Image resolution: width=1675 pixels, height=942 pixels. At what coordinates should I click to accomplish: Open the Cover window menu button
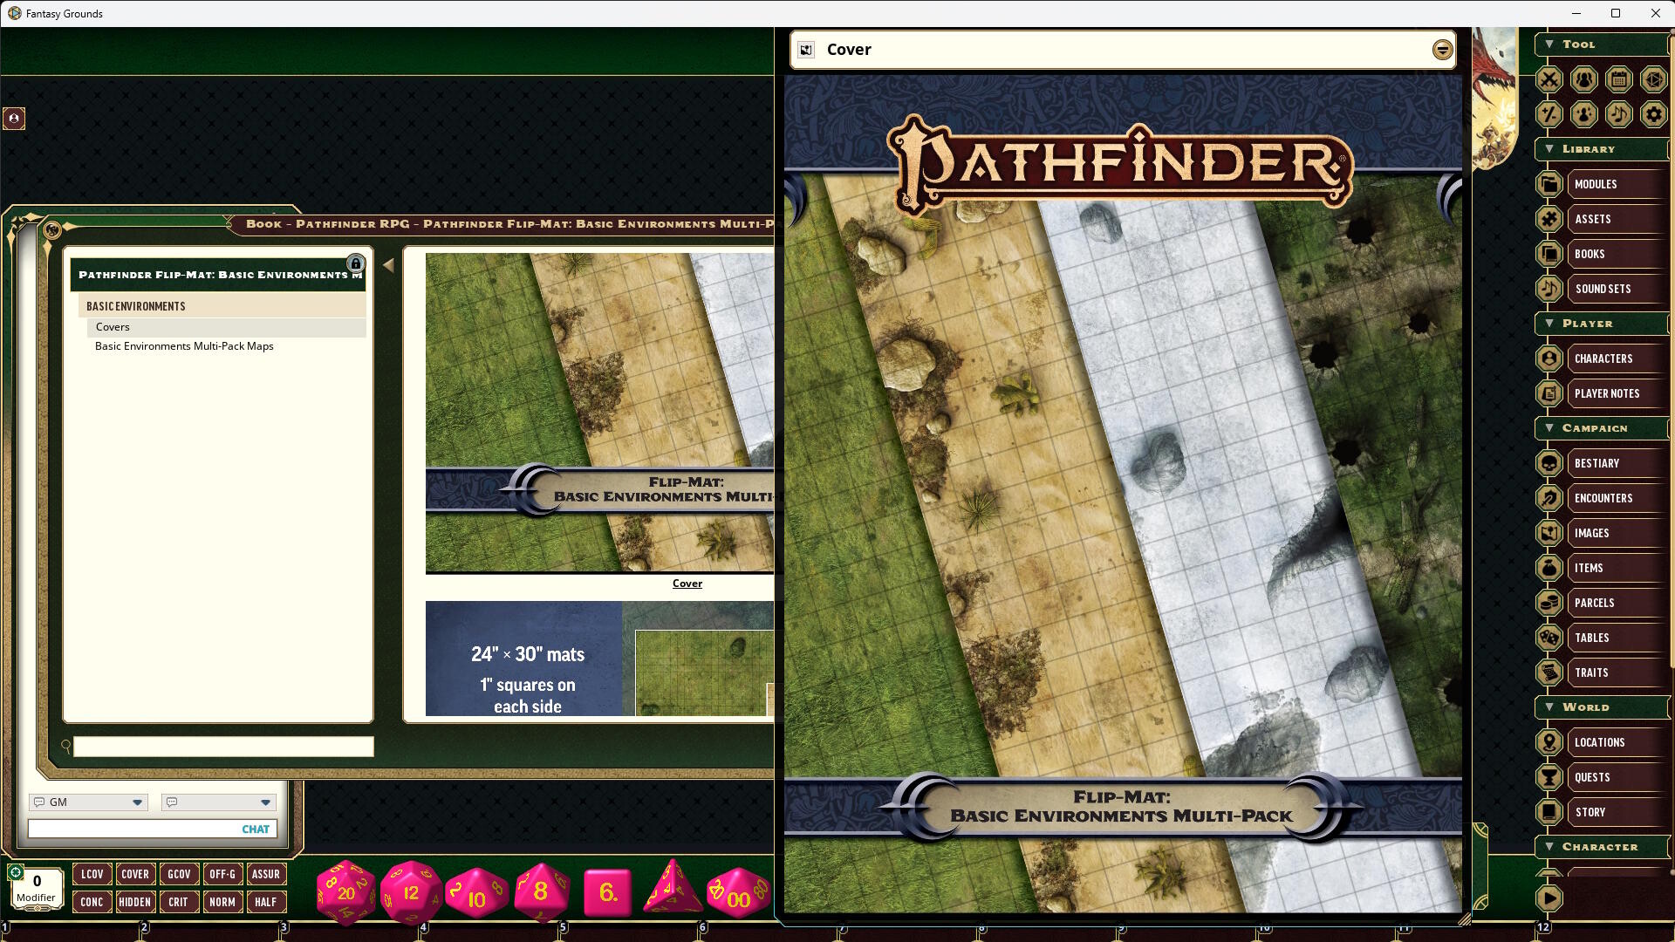(1442, 50)
